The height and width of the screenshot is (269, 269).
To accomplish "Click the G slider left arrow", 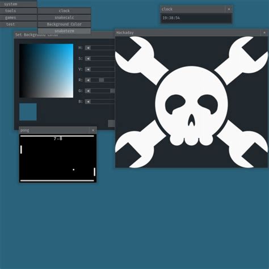I will pyautogui.click(x=88, y=91).
